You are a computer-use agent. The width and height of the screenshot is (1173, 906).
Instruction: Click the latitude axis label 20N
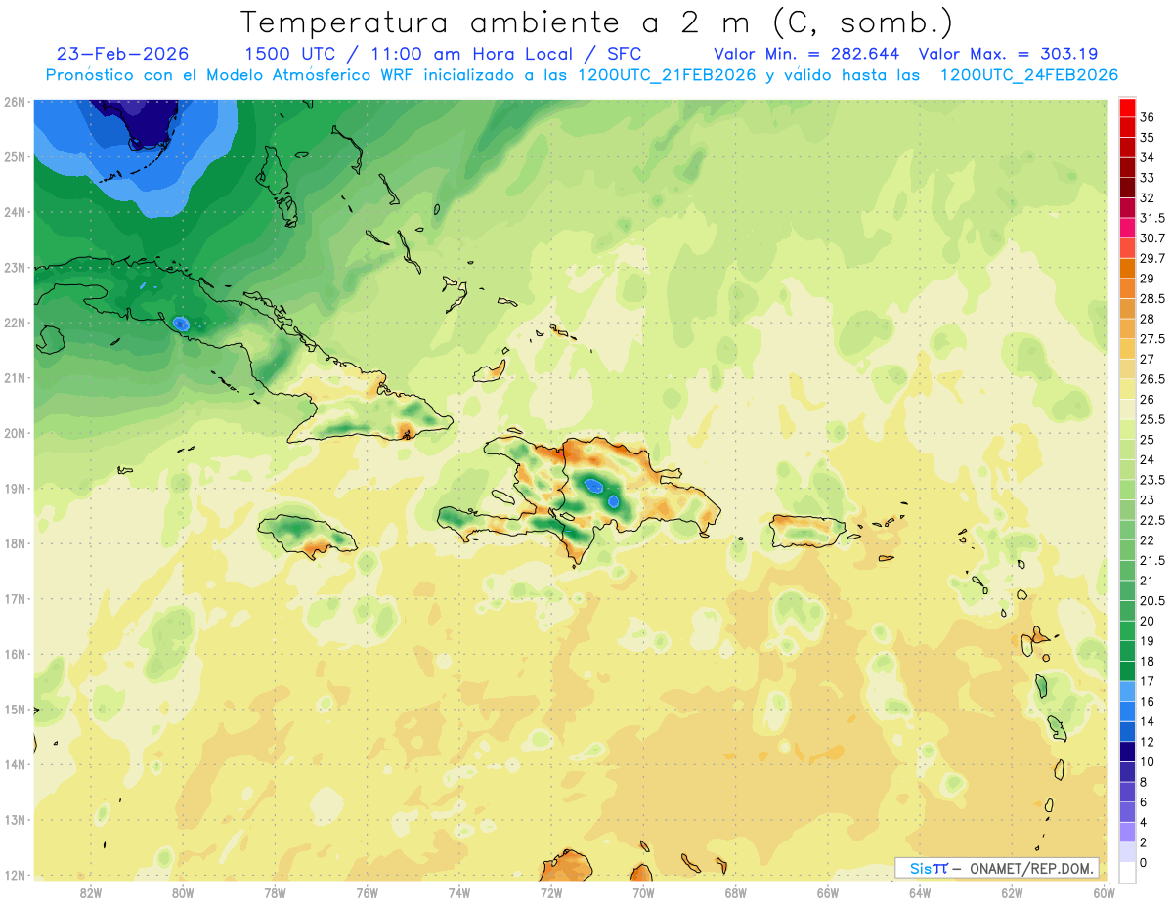tap(15, 433)
